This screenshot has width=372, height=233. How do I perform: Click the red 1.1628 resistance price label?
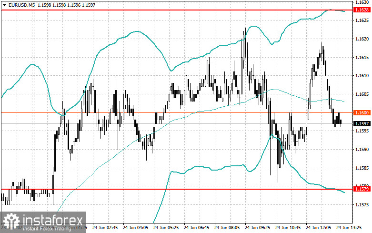point(362,10)
